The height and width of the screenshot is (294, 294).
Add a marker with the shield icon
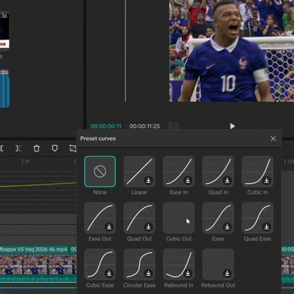point(55,148)
